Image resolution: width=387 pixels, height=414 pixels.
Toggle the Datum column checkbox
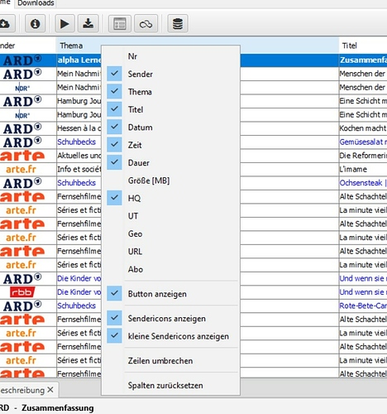114,127
